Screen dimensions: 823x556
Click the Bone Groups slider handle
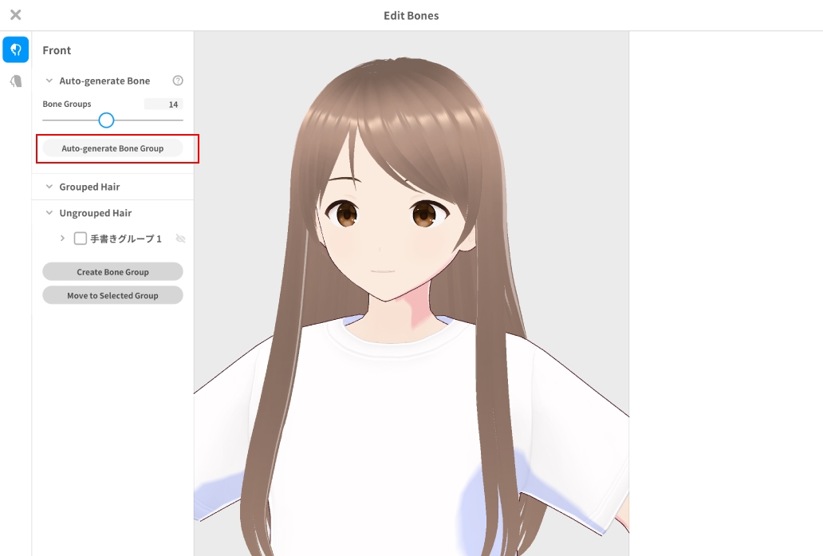pos(106,120)
